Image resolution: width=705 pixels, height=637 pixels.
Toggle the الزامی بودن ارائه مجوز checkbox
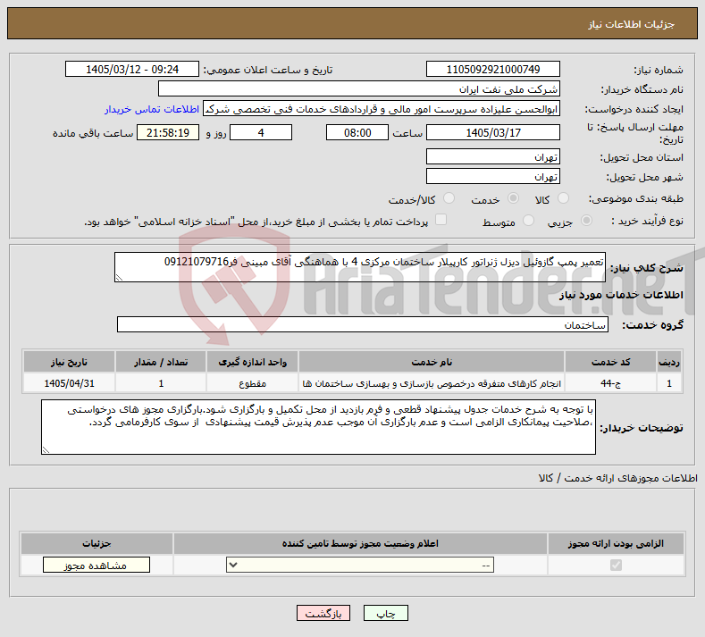(616, 565)
